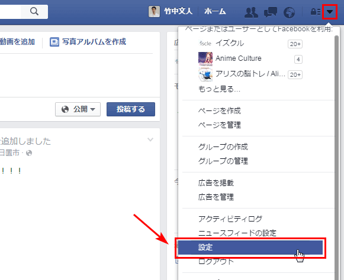Click the search magnifier icon
344x280 pixels.
point(34,11)
